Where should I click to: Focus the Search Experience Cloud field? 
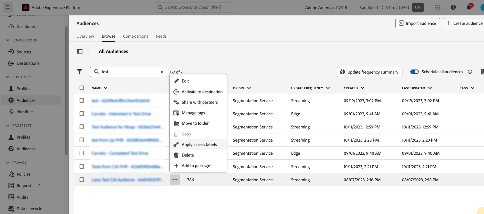[x=194, y=7]
